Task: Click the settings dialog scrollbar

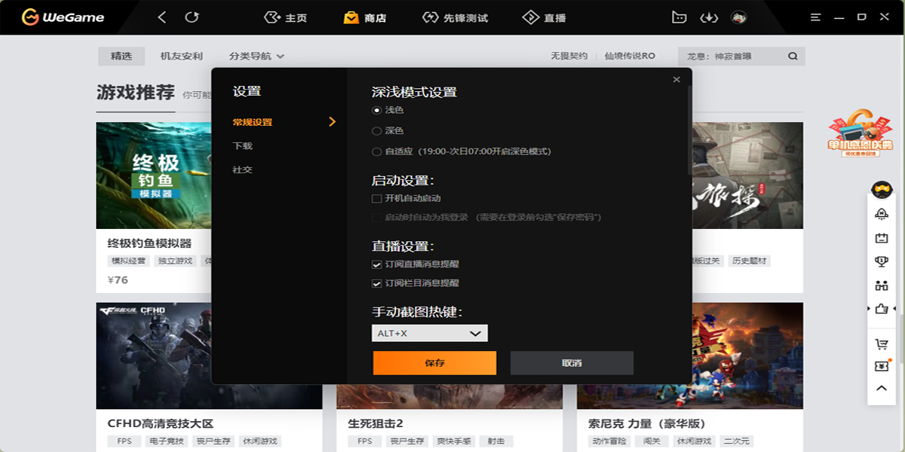Action: 689,130
